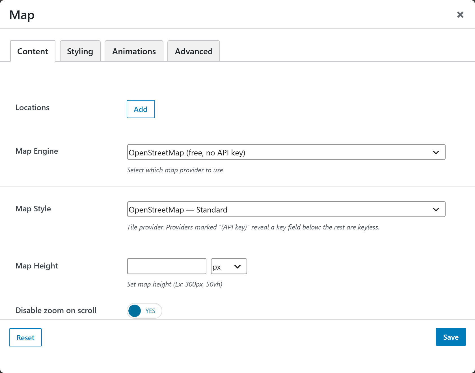This screenshot has width=475, height=373.
Task: Click the Map Style label
Action: click(x=33, y=209)
